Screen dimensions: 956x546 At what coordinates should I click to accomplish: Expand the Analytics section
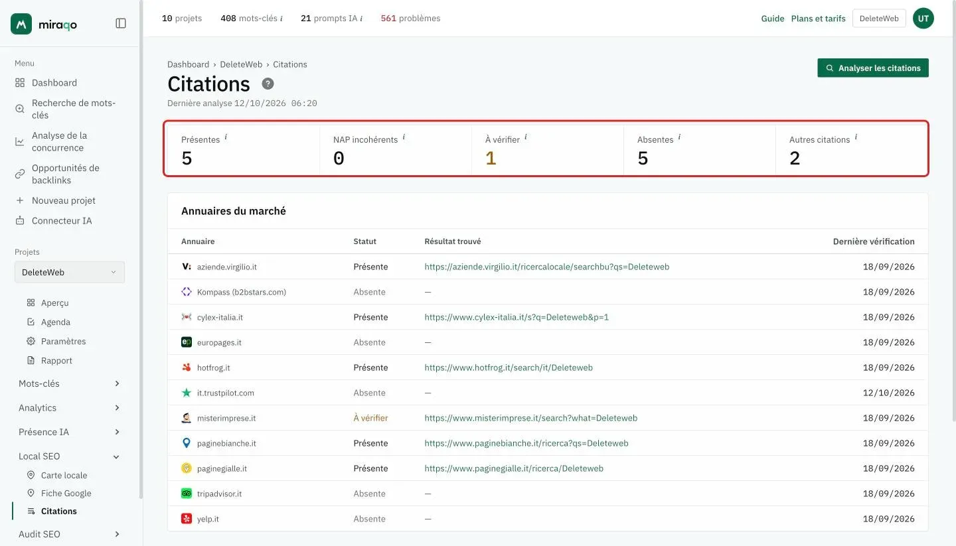[70, 408]
